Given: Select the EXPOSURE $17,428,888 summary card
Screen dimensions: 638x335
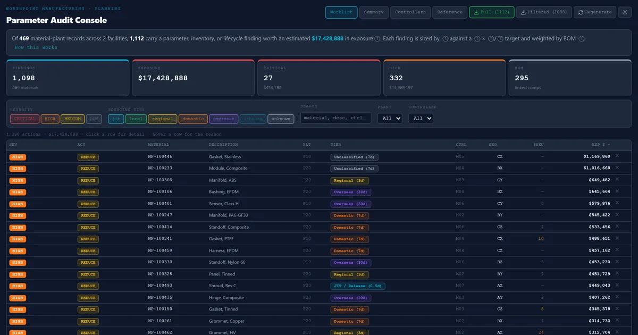Looking at the screenshot, I should [x=193, y=78].
